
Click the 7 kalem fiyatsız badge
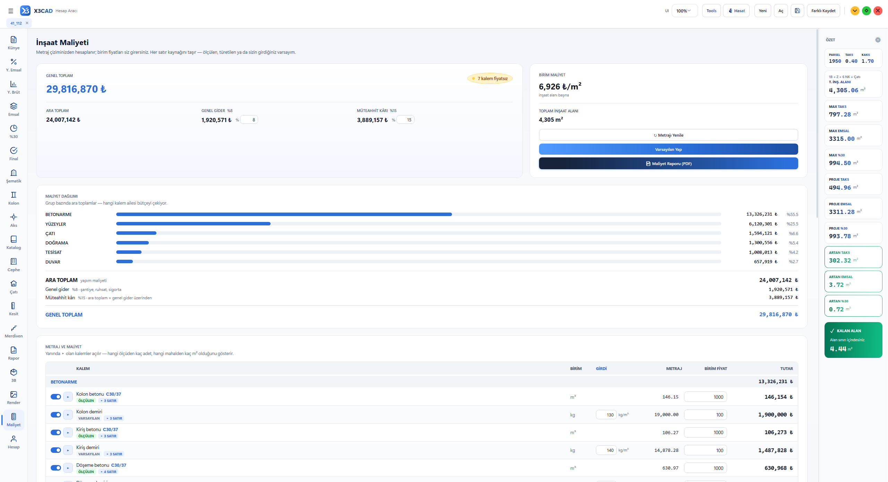pyautogui.click(x=490, y=78)
